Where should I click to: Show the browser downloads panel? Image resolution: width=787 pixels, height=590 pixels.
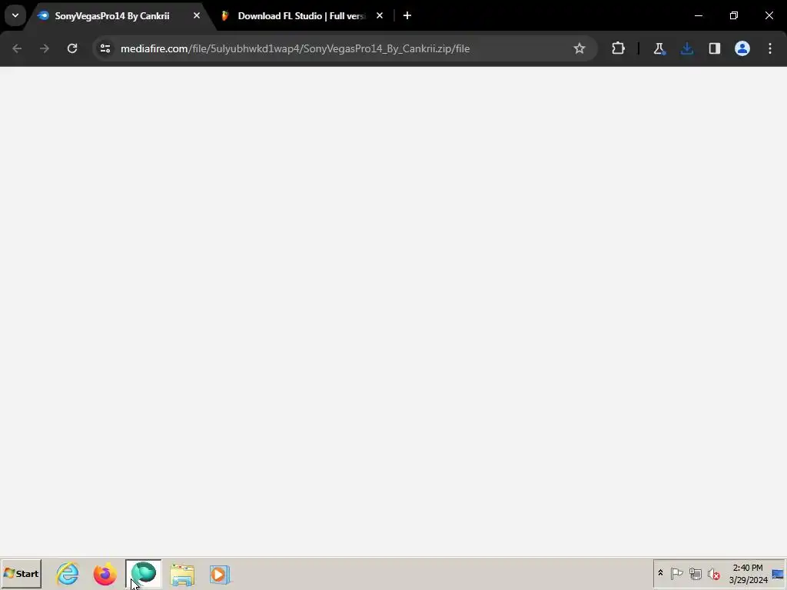687,48
